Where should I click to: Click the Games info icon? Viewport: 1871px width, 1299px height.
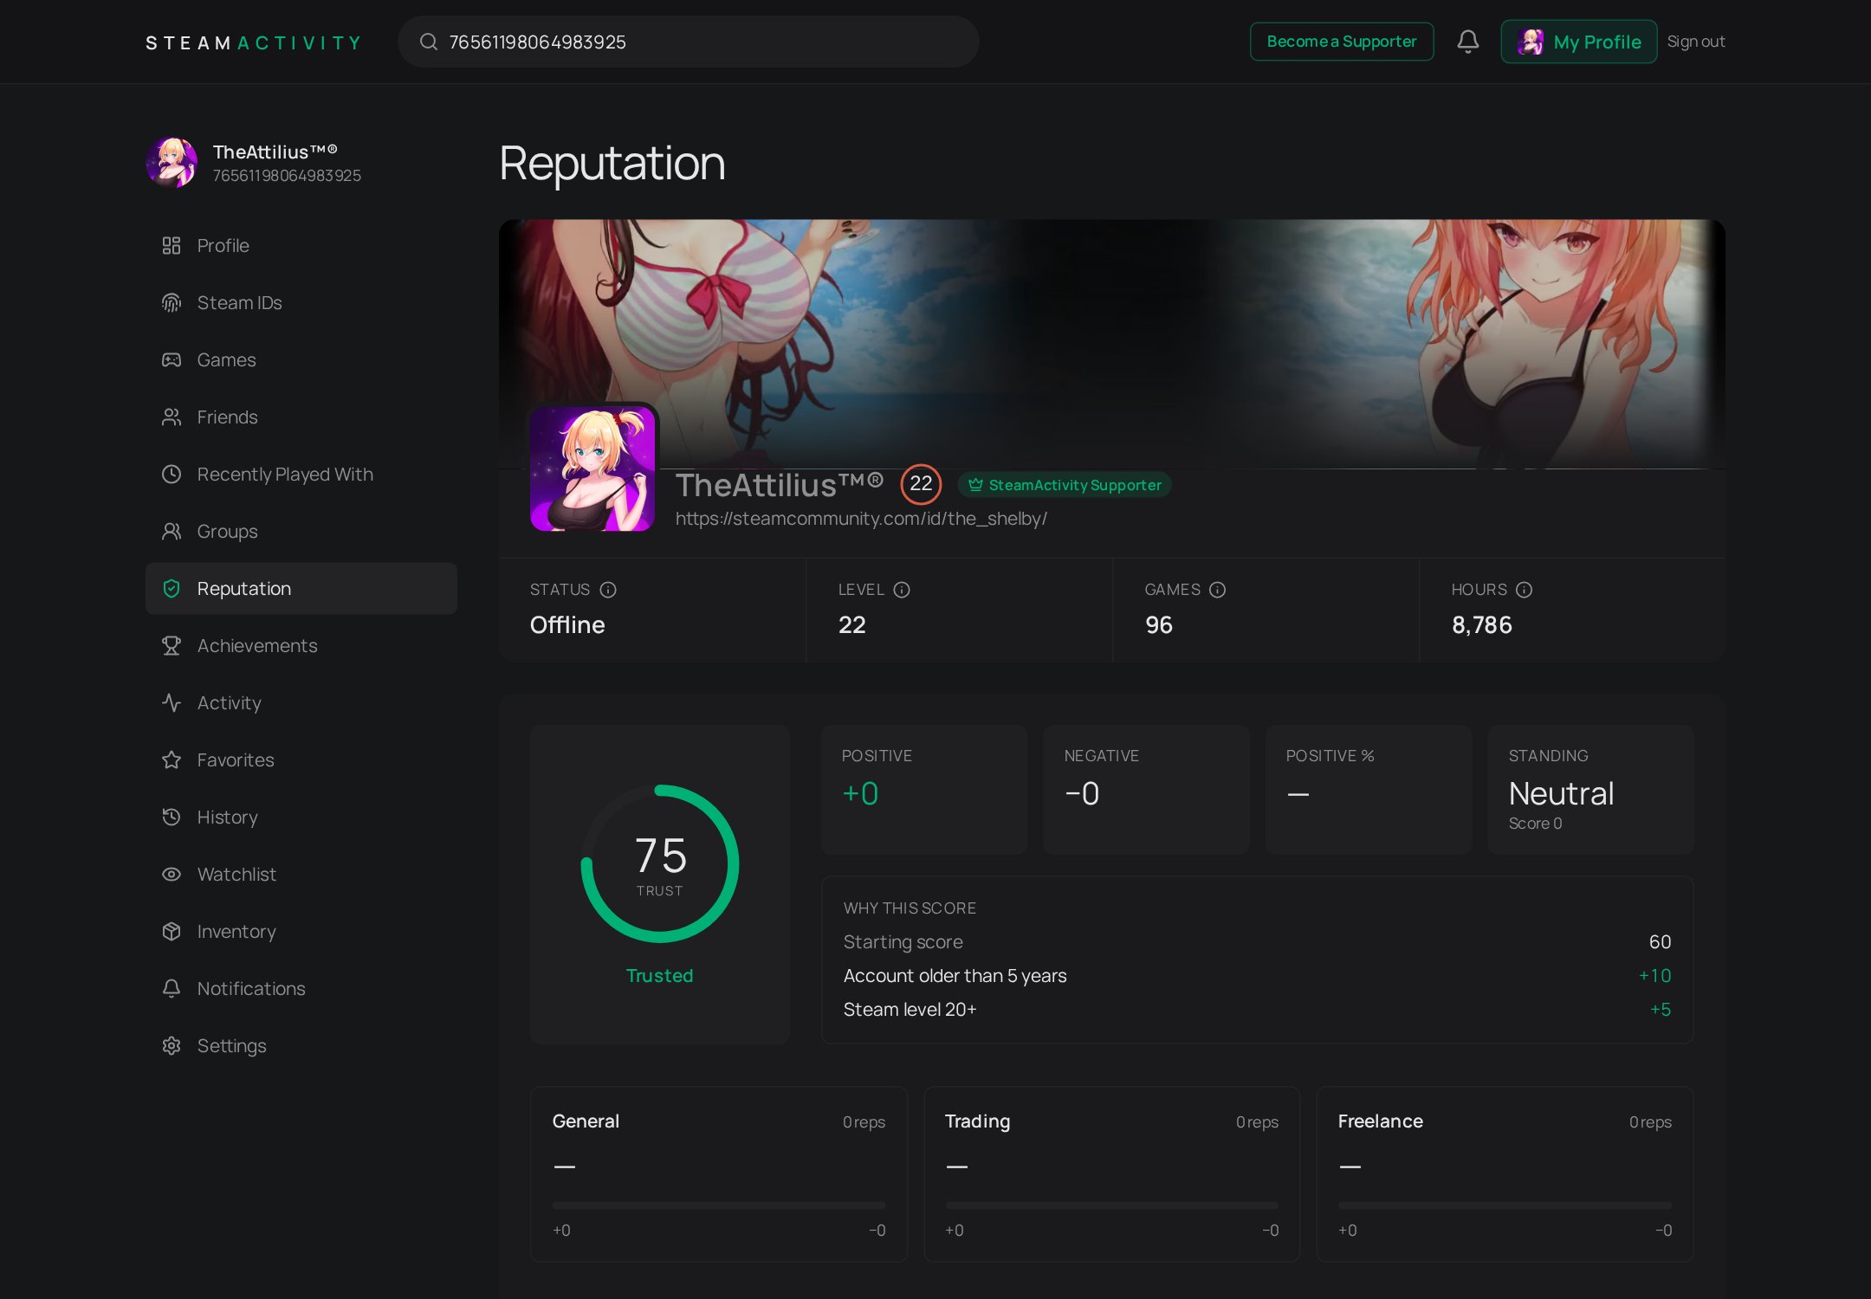click(x=1217, y=590)
